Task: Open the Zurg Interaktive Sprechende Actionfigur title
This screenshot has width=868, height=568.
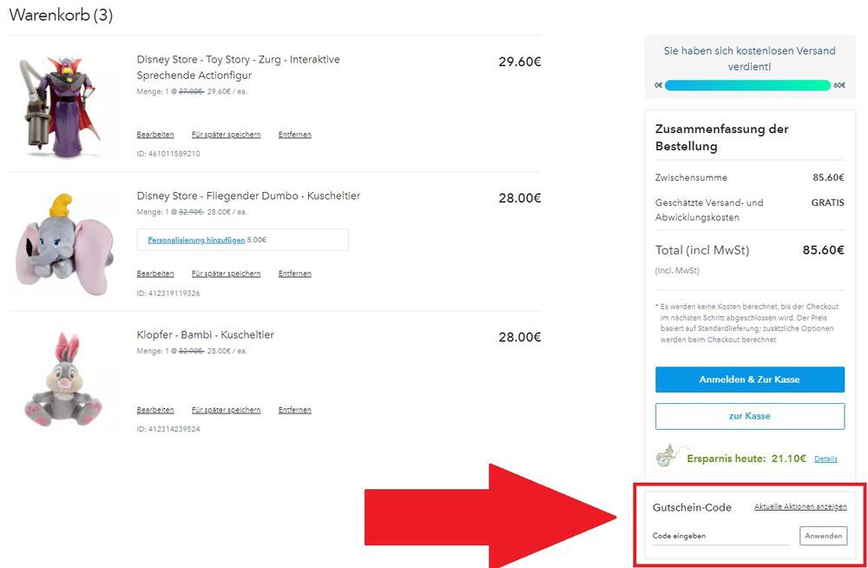Action: (238, 67)
